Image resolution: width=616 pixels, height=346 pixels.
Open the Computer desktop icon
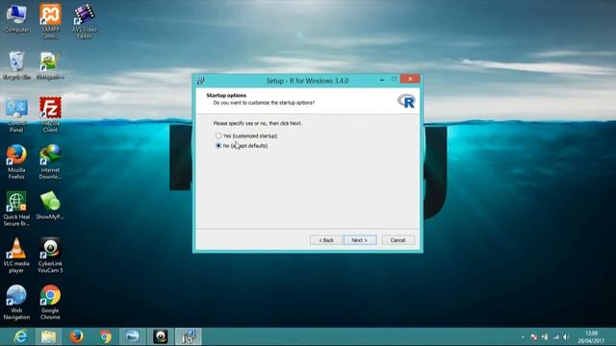coord(16,19)
